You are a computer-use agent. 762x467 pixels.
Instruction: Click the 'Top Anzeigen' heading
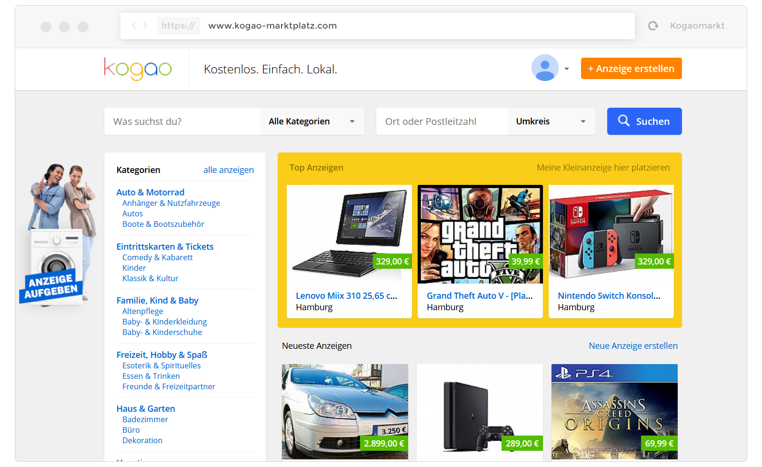point(316,168)
